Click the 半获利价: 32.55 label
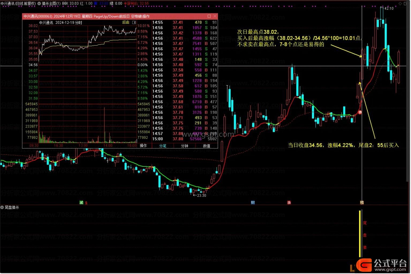Viewport: 411px width, 274px height. click(x=136, y=3)
